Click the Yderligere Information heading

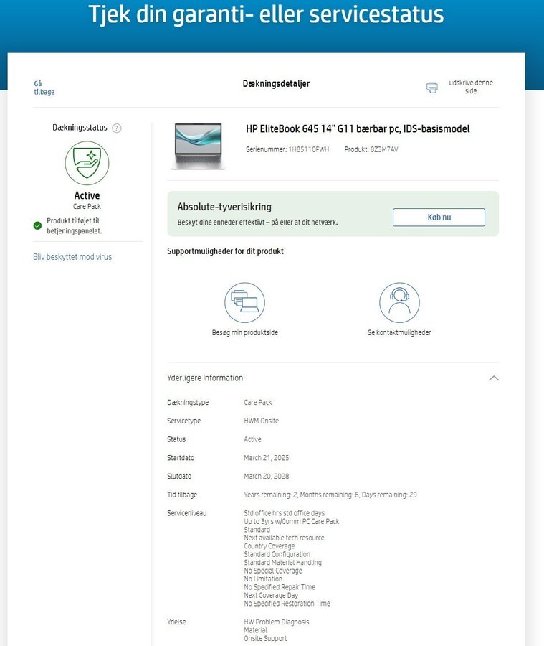[205, 378]
